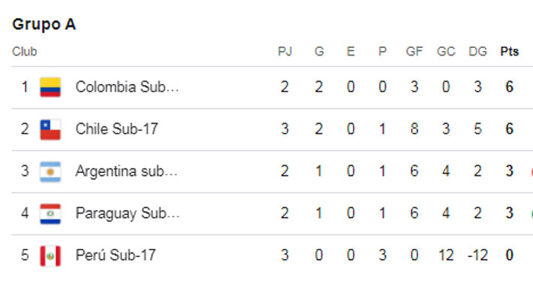Open Colombia Sub team link
This screenshot has height=299, width=533.
click(x=127, y=87)
